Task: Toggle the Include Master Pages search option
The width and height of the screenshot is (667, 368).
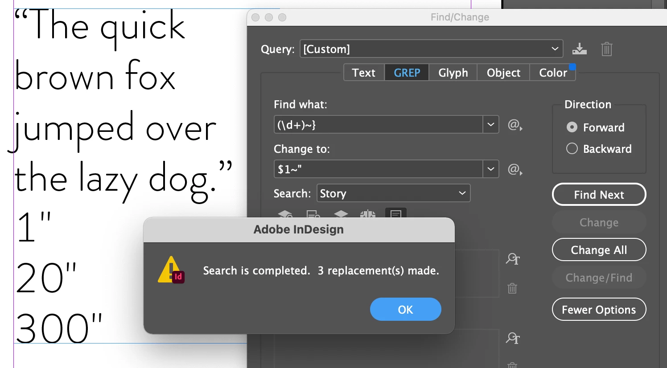Action: point(368,214)
